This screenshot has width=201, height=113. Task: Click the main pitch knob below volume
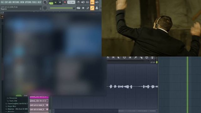pos(45,8)
